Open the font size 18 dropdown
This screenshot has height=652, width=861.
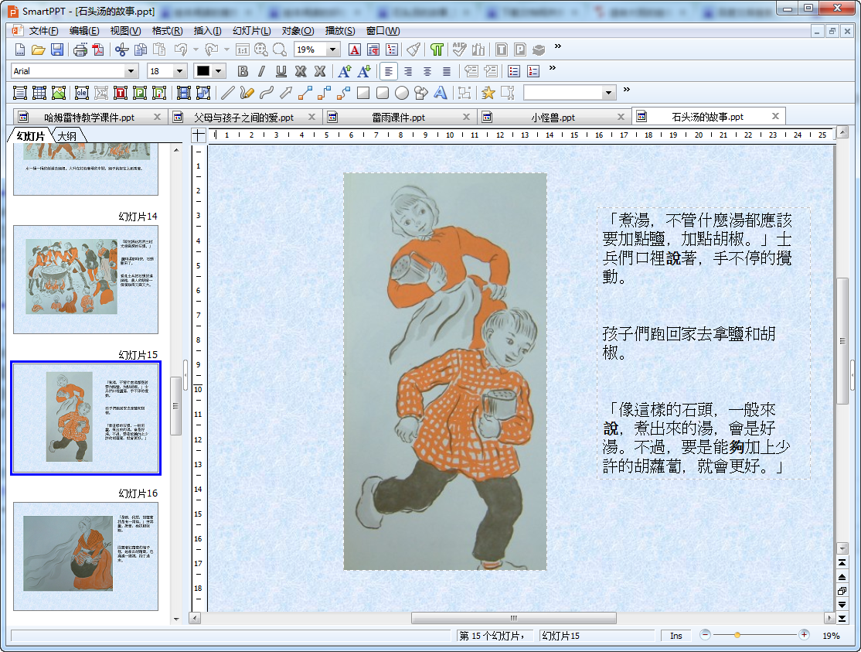tap(179, 71)
